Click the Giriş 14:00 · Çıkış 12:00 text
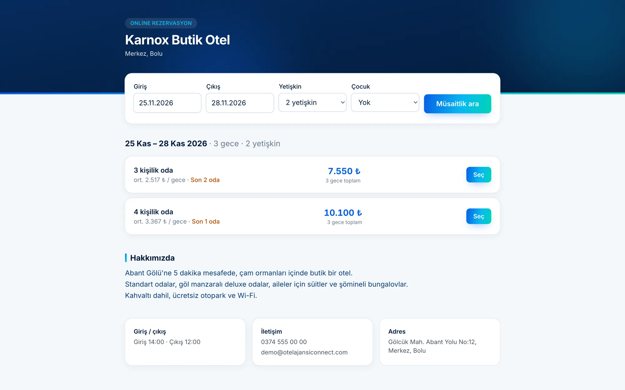625x390 pixels. coord(167,342)
